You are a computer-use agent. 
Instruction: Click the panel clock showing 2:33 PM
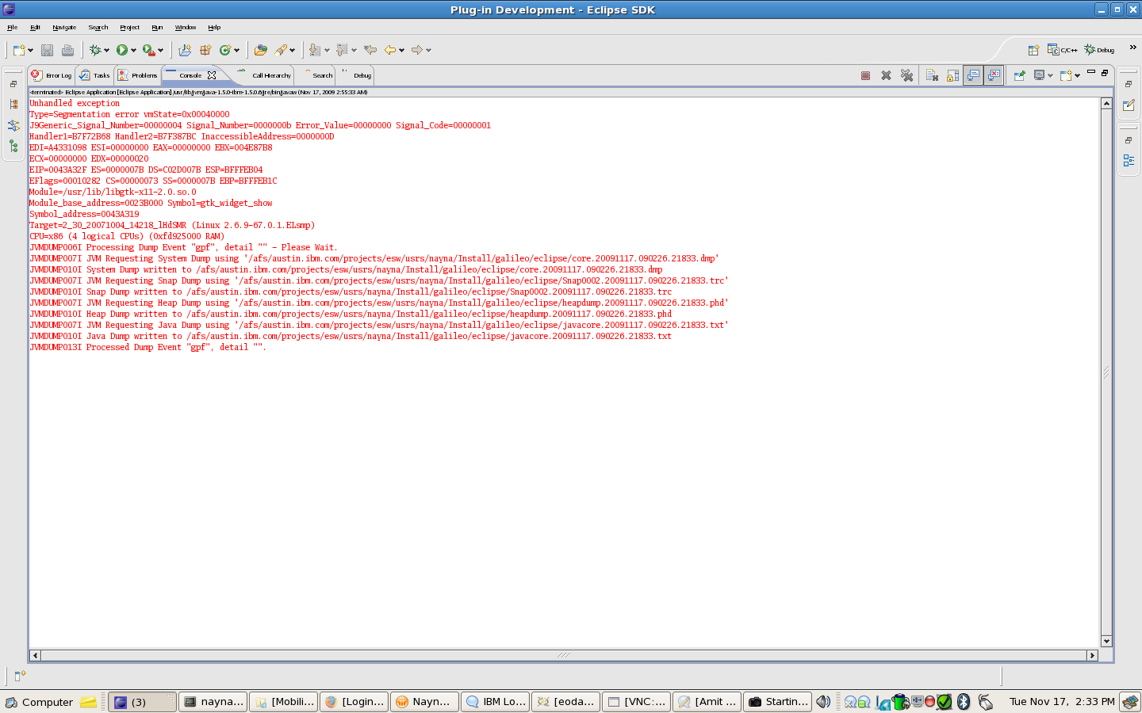(1062, 702)
